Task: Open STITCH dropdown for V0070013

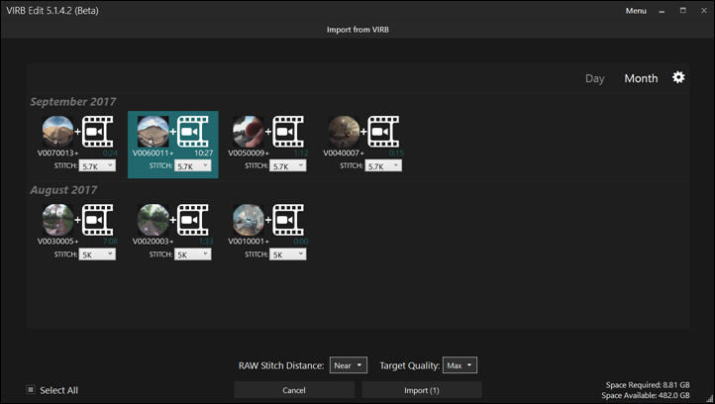Action: (97, 166)
